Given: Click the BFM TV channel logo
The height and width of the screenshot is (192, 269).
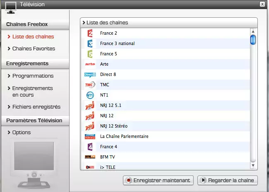Looking at the screenshot, I should coord(90,157).
